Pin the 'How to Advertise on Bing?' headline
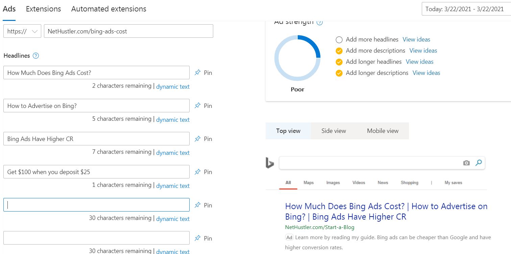The height and width of the screenshot is (254, 511). point(203,106)
